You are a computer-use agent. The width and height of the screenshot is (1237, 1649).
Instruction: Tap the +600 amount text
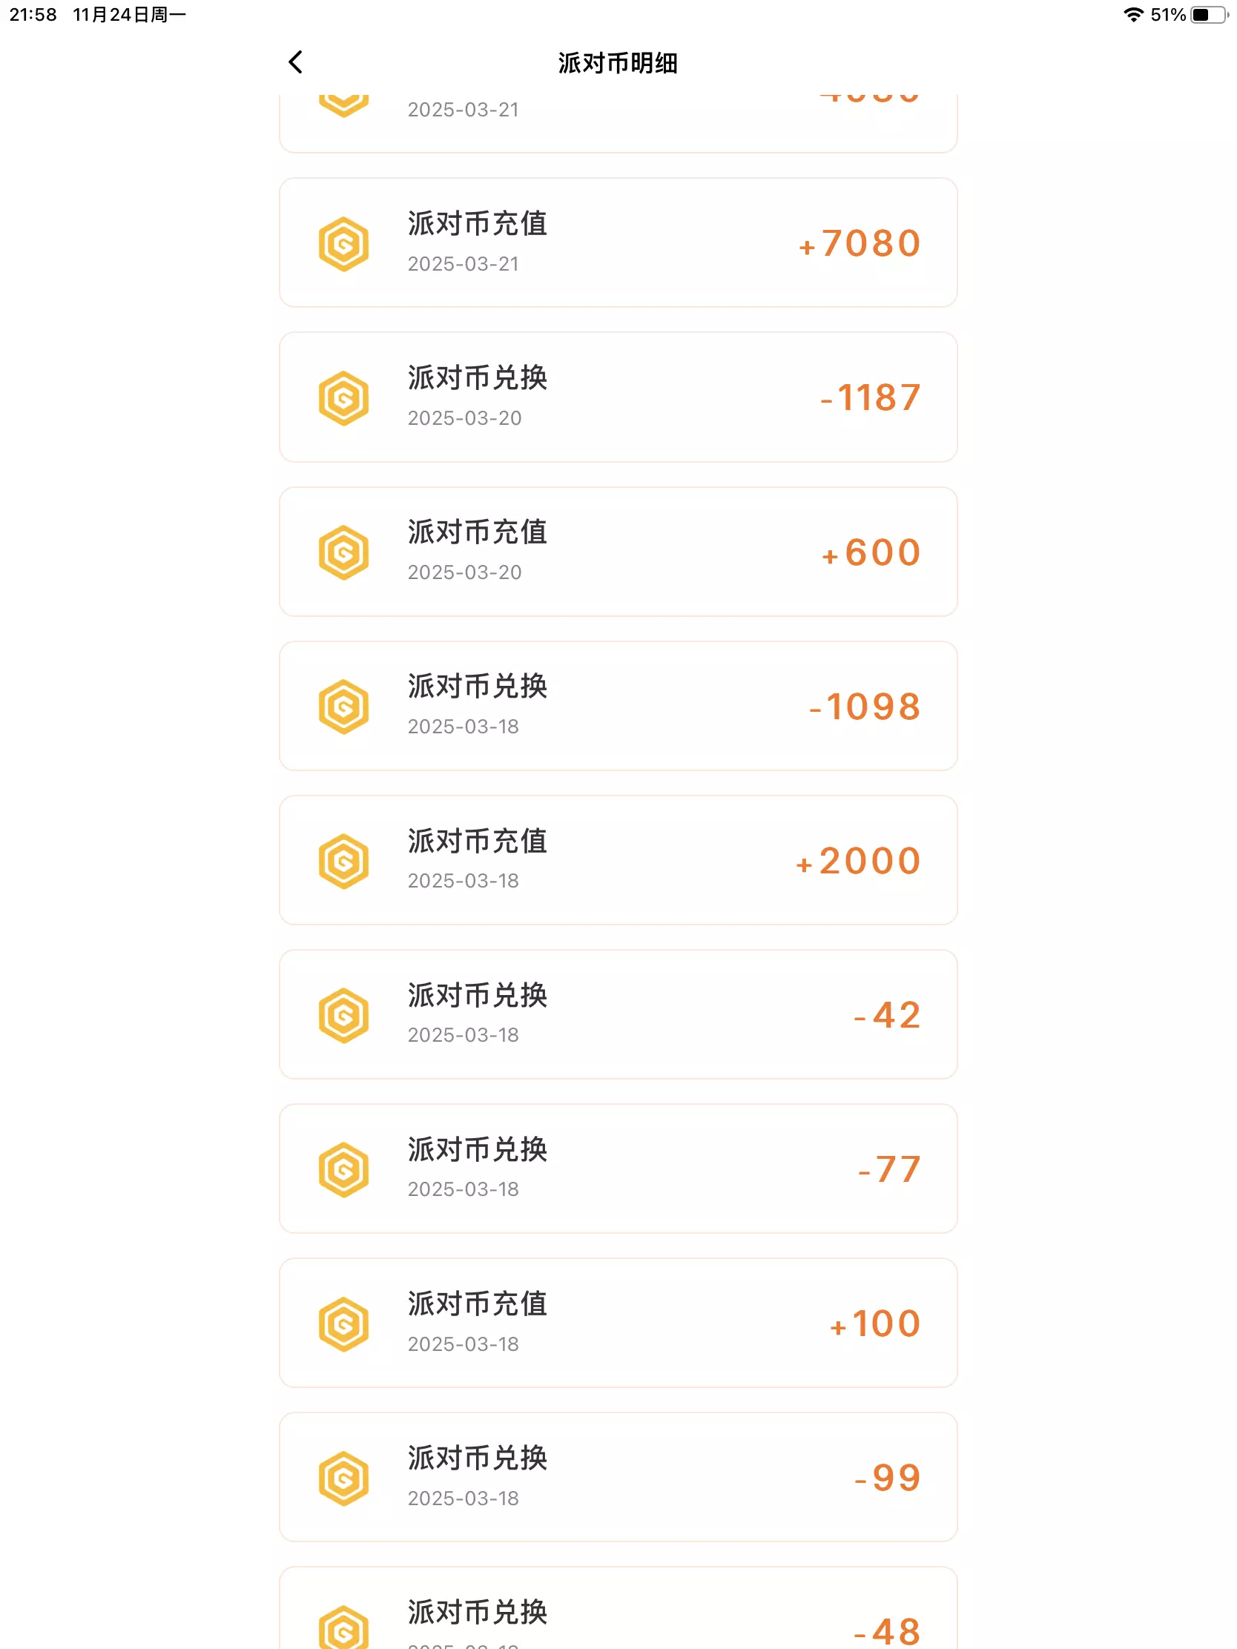(871, 552)
